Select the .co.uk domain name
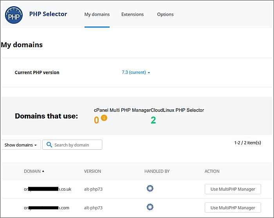This screenshot has width=274, height=218. (47, 189)
